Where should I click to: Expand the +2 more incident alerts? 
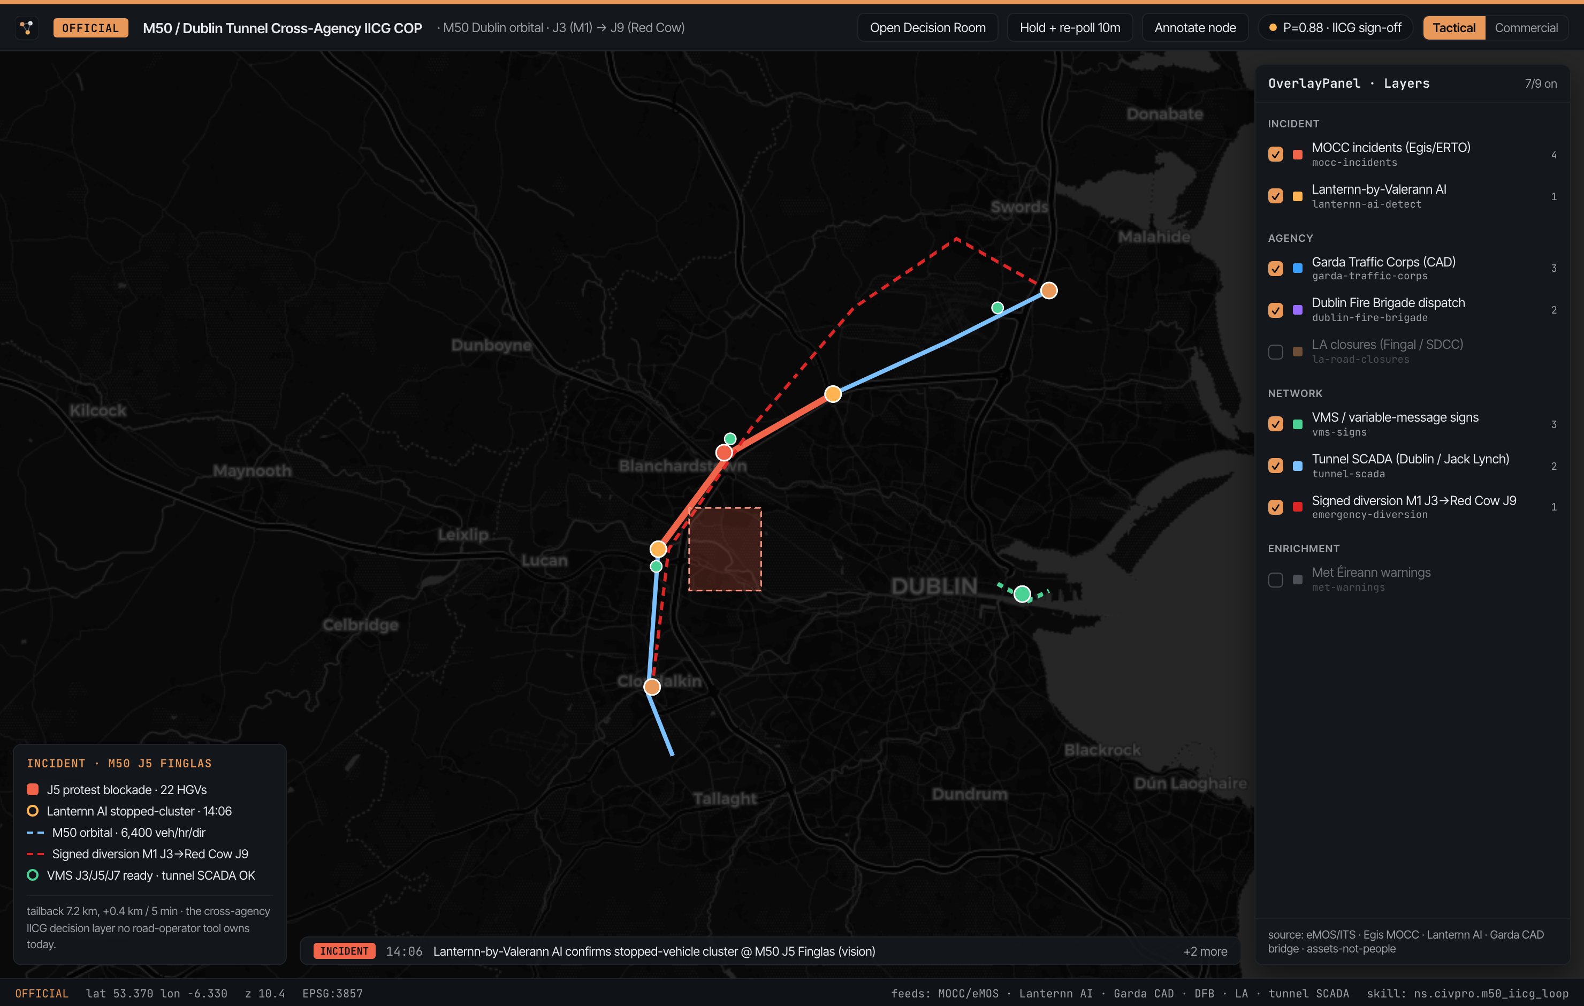pyautogui.click(x=1205, y=951)
